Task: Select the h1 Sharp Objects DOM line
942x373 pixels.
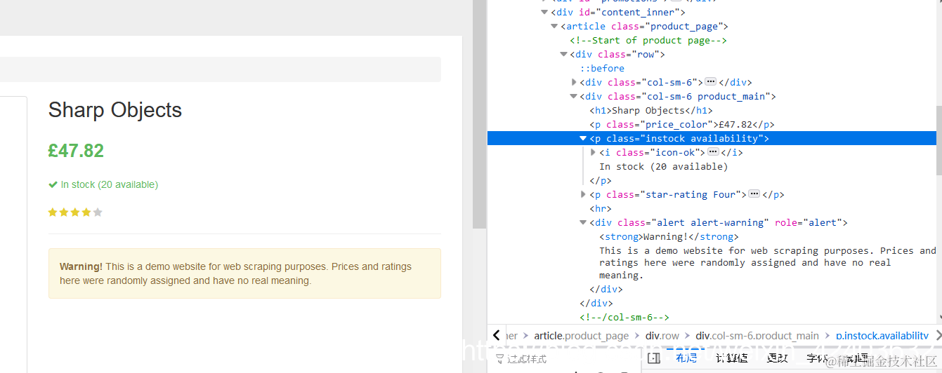Action: (x=650, y=110)
